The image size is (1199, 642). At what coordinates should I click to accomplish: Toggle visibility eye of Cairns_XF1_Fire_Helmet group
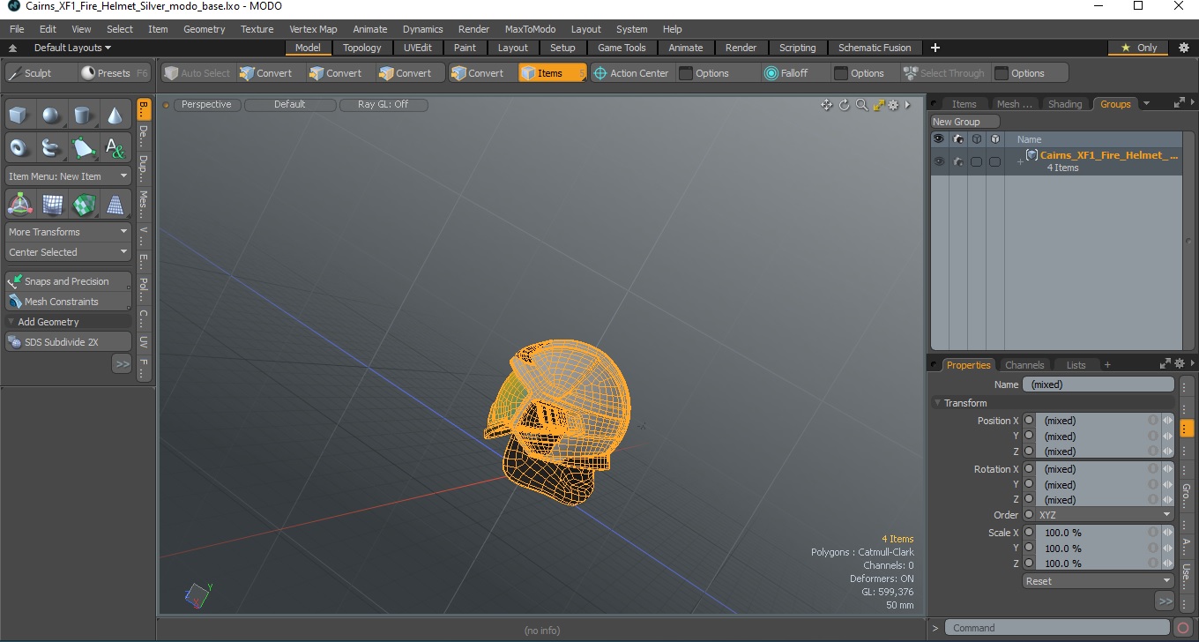(939, 161)
